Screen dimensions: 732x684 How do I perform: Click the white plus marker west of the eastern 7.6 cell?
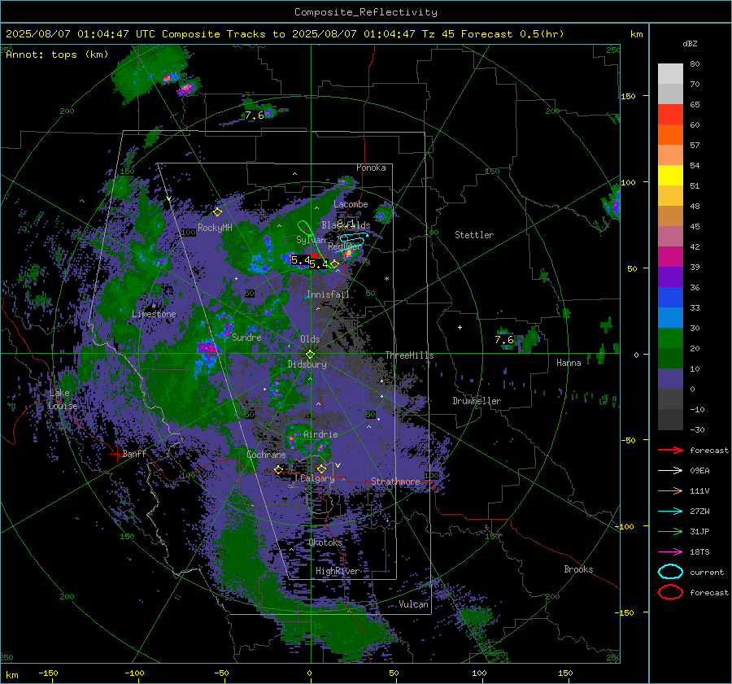460,327
